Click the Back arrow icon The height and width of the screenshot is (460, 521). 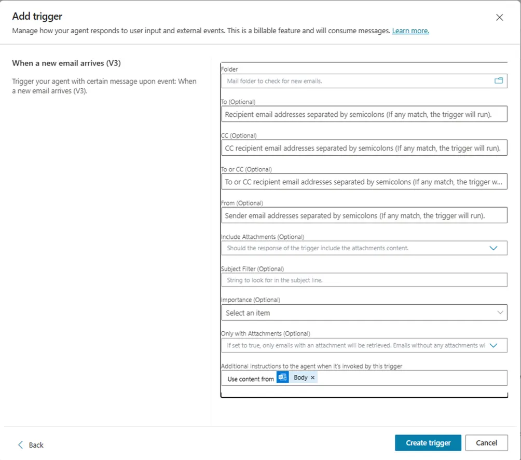tap(21, 445)
